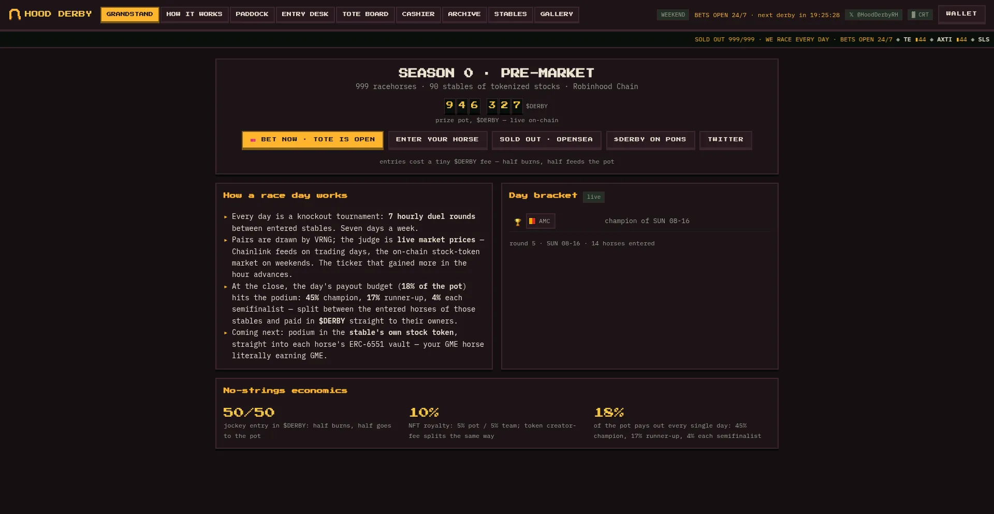Click the "How a race day works" heading
994x514 pixels.
pyautogui.click(x=285, y=196)
